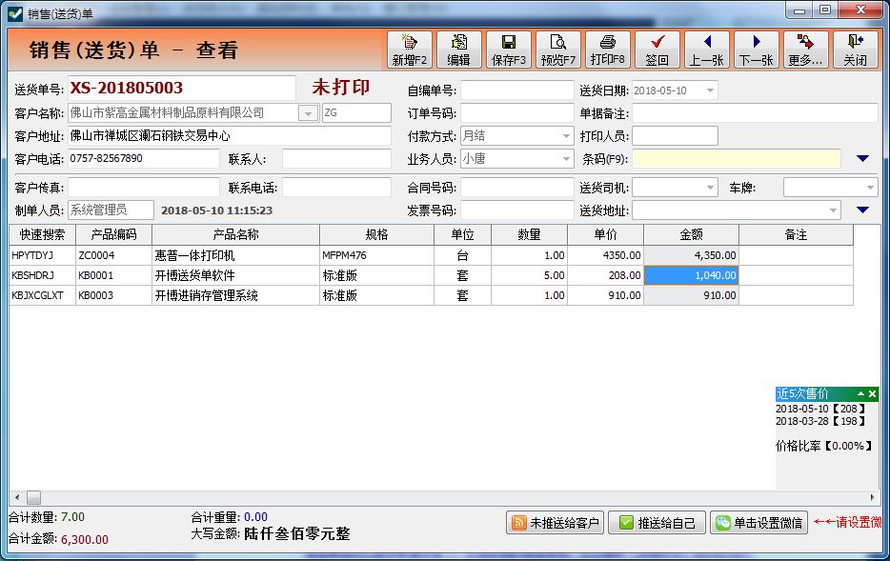
Task: Click the 未推送给客户 button
Action: click(555, 523)
